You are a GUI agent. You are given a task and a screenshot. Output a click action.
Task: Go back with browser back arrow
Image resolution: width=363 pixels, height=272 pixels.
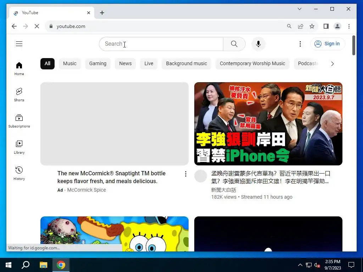(x=14, y=26)
